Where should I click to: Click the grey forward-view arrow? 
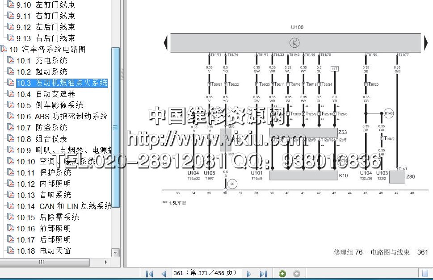tap(296, 274)
